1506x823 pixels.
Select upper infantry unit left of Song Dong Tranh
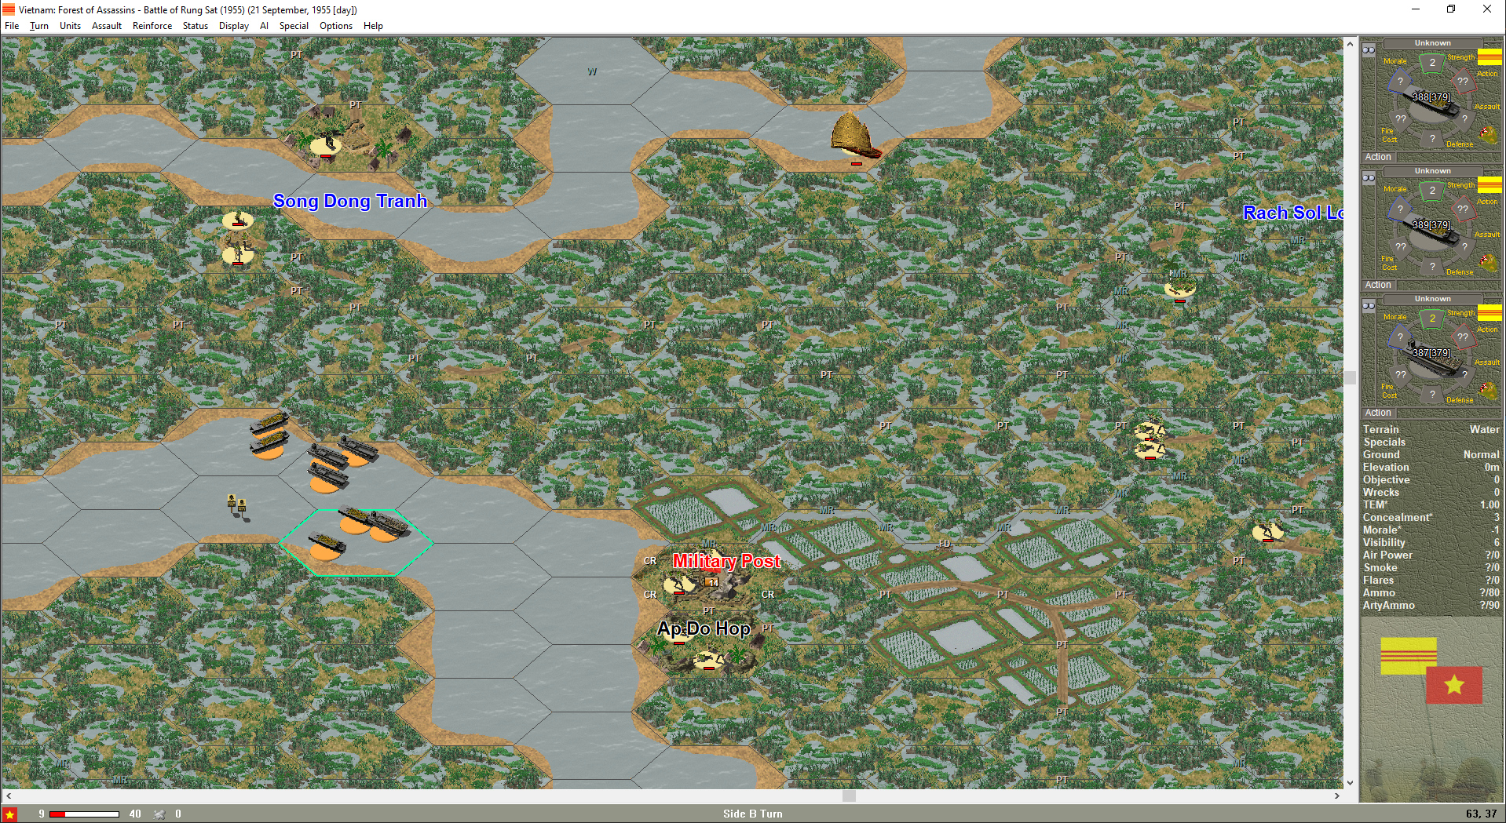coord(237,219)
